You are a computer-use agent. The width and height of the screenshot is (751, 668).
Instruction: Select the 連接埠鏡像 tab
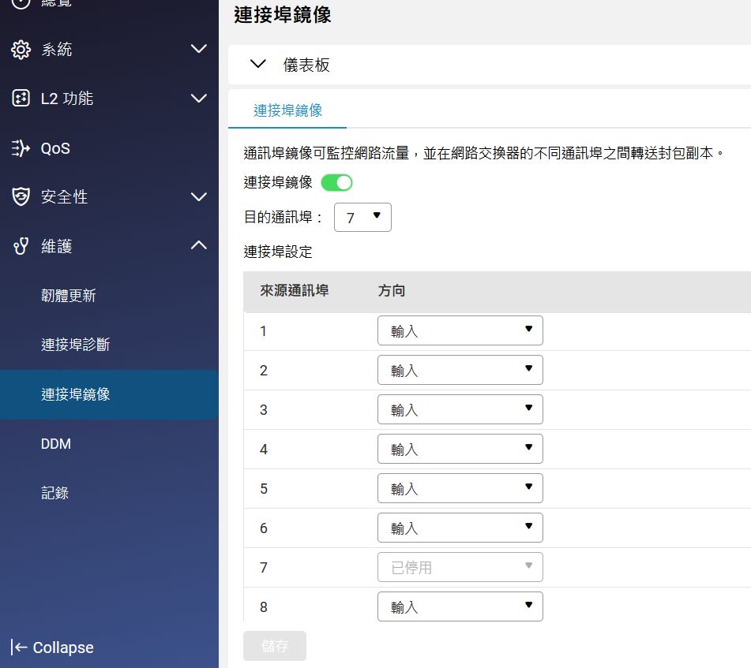coord(287,110)
